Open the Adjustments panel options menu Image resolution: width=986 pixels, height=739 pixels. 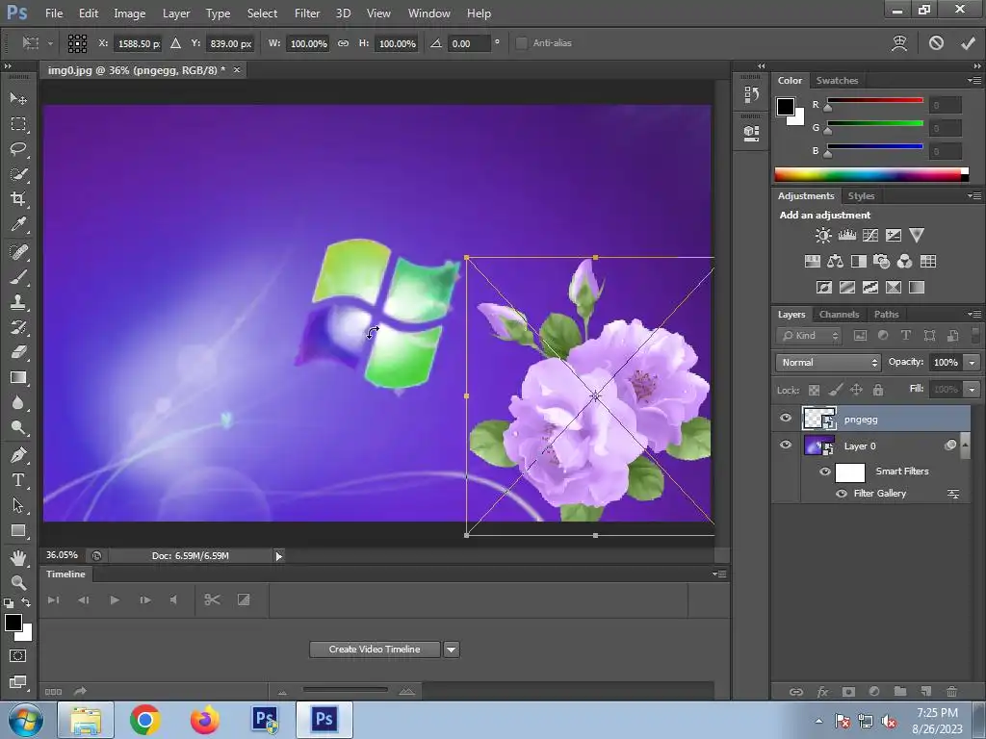tap(974, 195)
